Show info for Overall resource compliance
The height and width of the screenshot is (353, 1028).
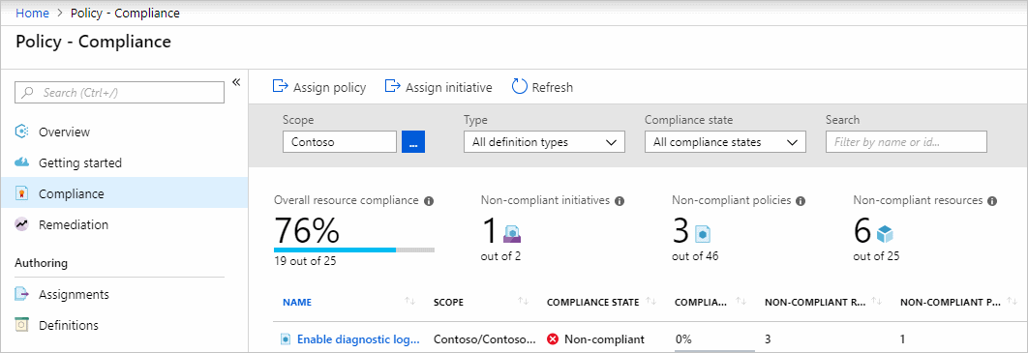pyautogui.click(x=429, y=201)
